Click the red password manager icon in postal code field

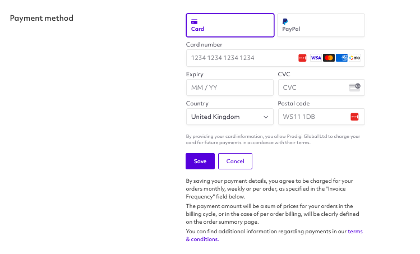354,117
